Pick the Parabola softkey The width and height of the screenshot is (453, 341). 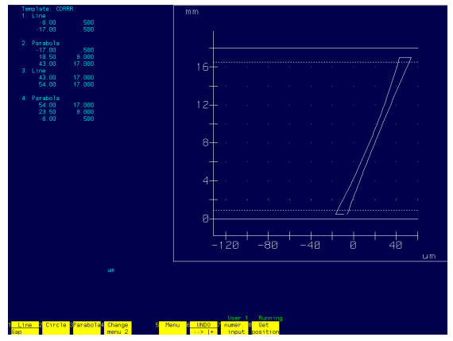[x=87, y=328]
